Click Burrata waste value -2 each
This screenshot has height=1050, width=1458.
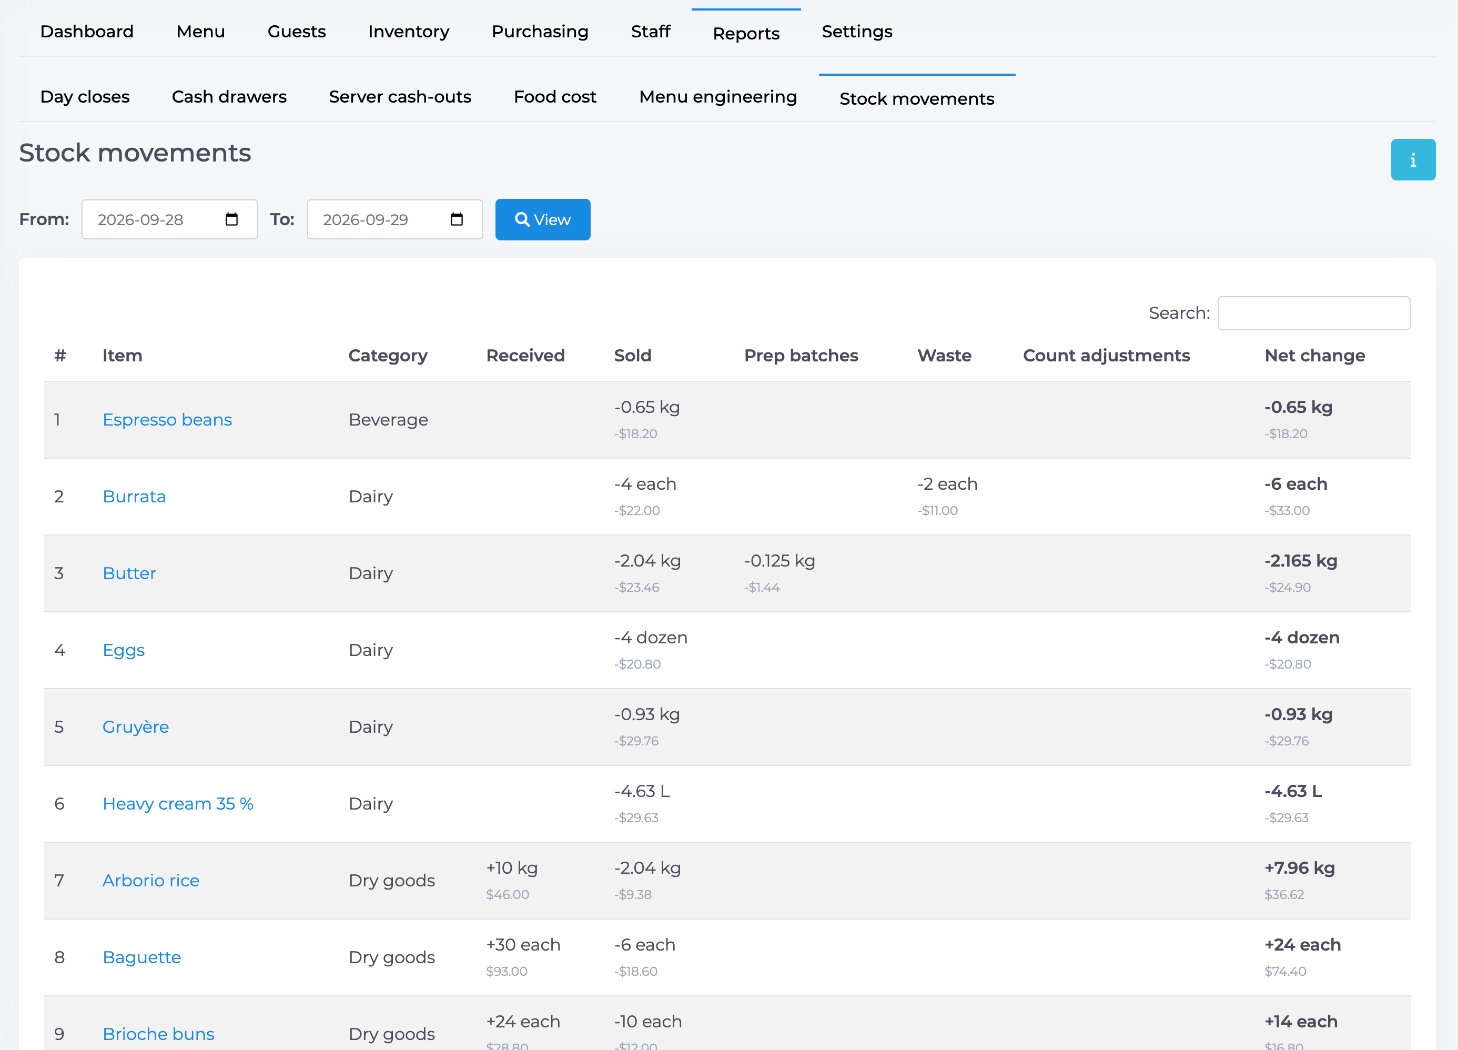(947, 483)
